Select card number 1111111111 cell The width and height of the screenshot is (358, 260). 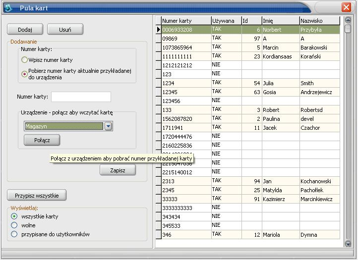tap(186, 56)
